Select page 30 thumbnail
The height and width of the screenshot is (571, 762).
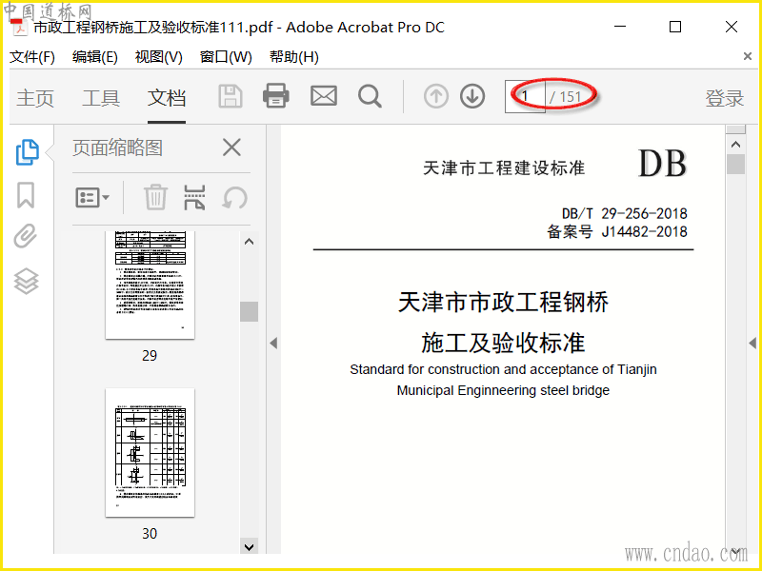point(150,453)
